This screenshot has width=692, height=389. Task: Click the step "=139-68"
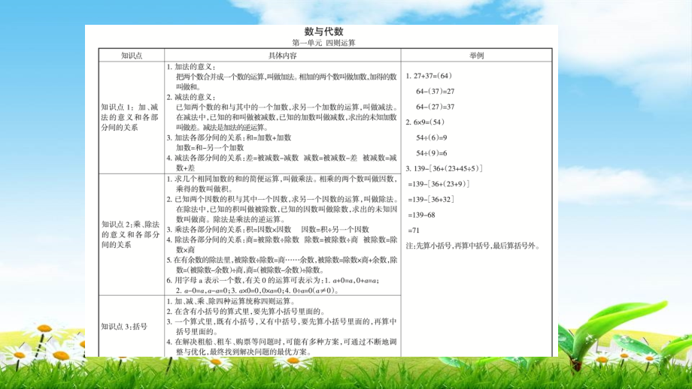pos(421,215)
